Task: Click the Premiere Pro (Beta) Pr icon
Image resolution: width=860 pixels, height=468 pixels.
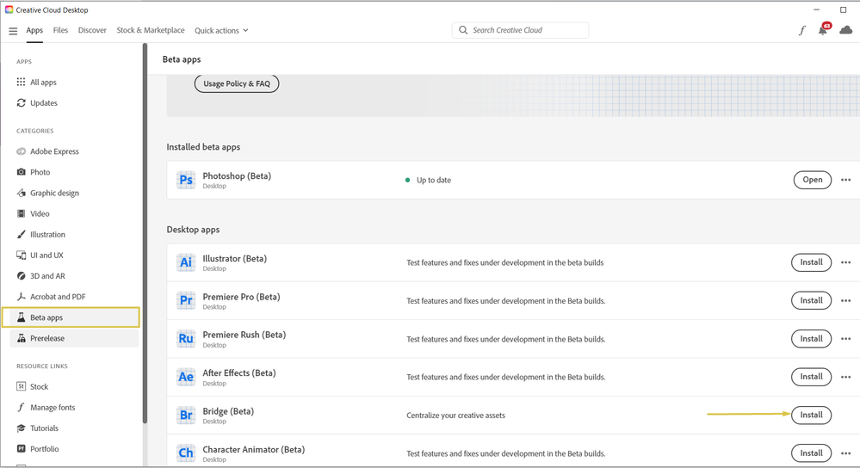Action: tap(186, 300)
